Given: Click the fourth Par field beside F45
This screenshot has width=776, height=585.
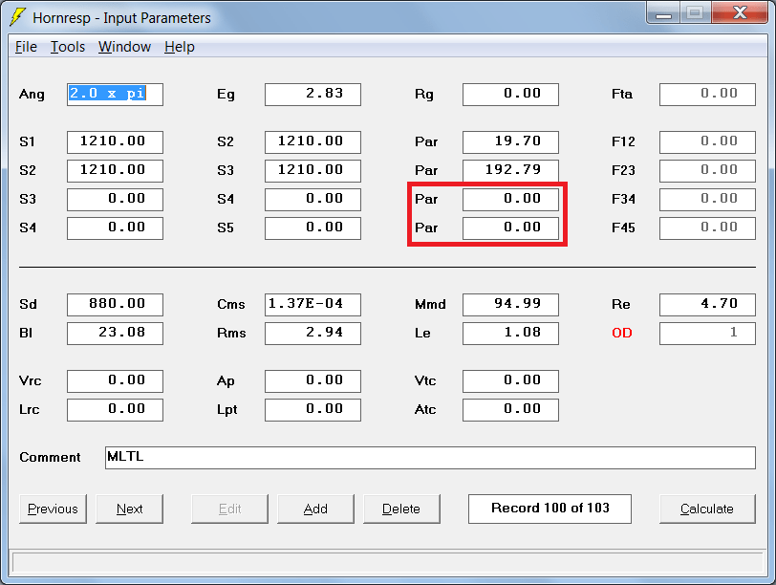Looking at the screenshot, I should click(x=510, y=228).
